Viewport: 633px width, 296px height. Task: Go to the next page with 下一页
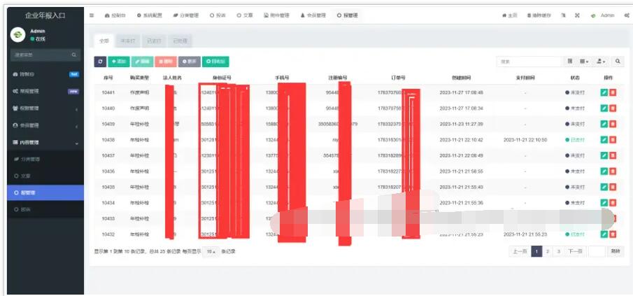(575, 251)
